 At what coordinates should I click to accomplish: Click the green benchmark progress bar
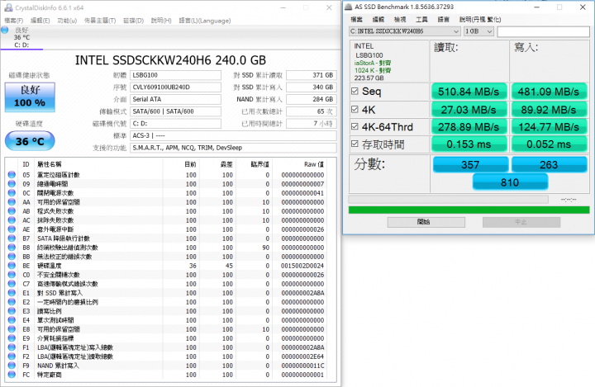tap(469, 210)
